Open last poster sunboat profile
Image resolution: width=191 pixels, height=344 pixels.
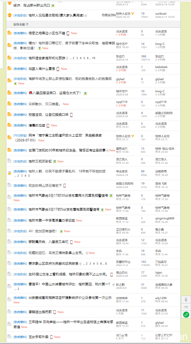[161, 14]
